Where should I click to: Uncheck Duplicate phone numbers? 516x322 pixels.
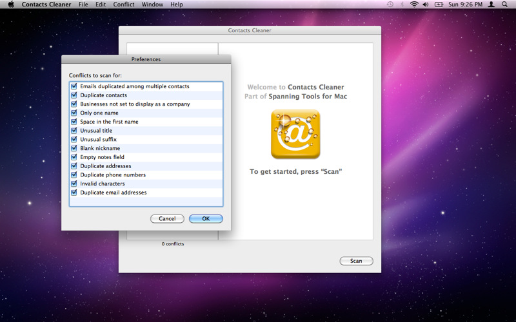[74, 175]
